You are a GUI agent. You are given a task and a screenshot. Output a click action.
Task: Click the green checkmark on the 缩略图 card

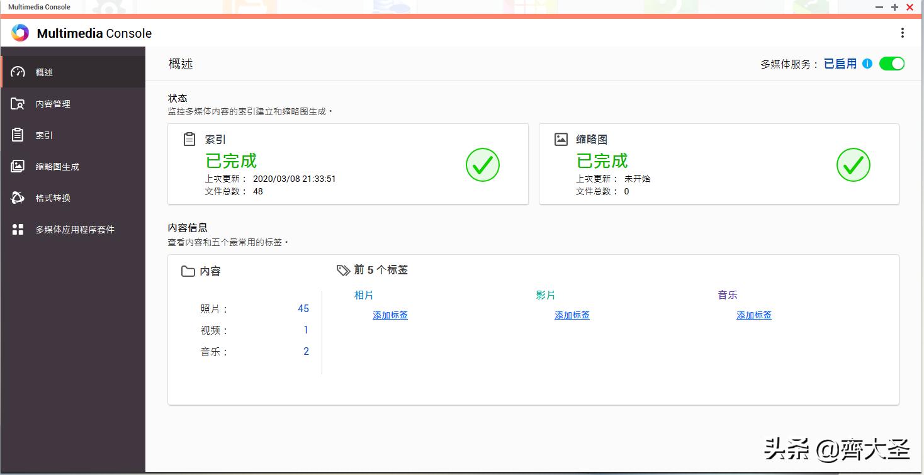pyautogui.click(x=854, y=164)
